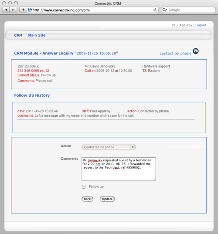Viewport: 218px width, 234px height.
Task: Open the Action dropdown Contacted by phone
Action: 109,147
